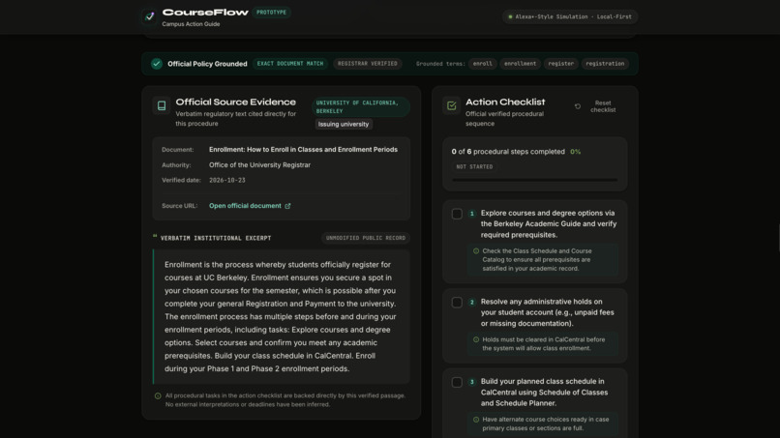Click 'Official Policy Grounded' label
780x438 pixels.
[x=207, y=64]
